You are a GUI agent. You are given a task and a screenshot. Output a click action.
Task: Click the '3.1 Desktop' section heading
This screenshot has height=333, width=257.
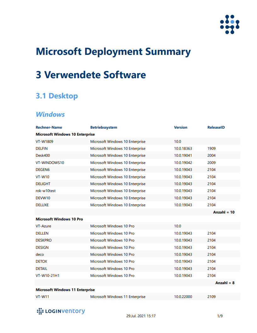click(57, 96)
